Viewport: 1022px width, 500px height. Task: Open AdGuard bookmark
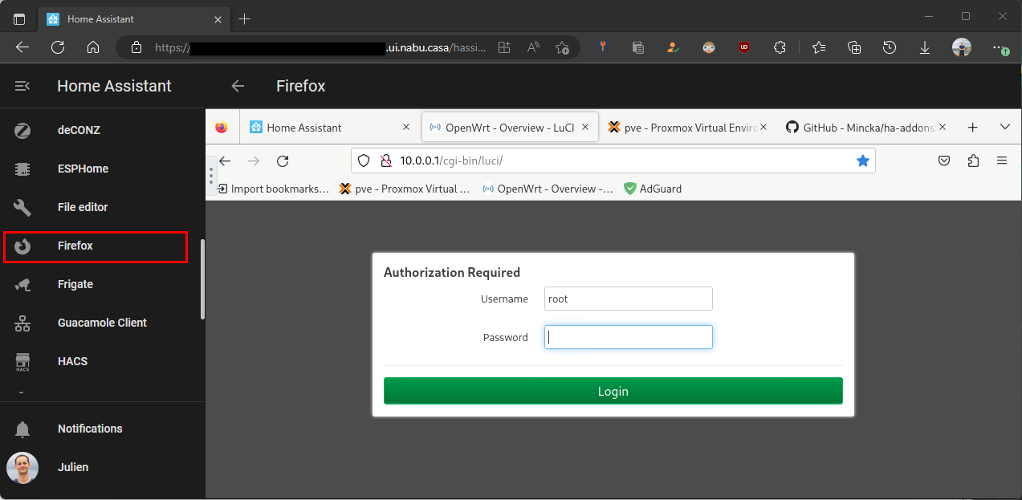[653, 189]
